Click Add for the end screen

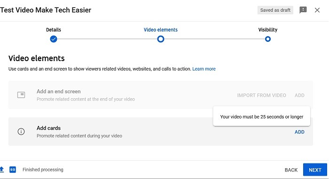tap(299, 95)
